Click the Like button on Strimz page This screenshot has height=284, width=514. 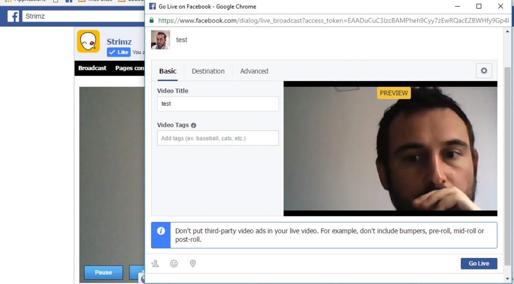(x=118, y=52)
